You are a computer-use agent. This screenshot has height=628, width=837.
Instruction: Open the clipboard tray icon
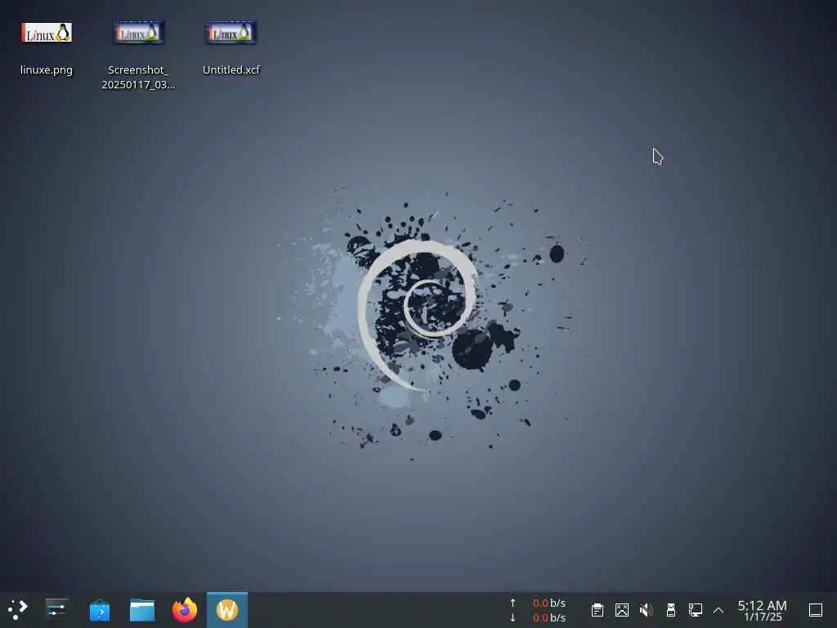[x=598, y=610]
